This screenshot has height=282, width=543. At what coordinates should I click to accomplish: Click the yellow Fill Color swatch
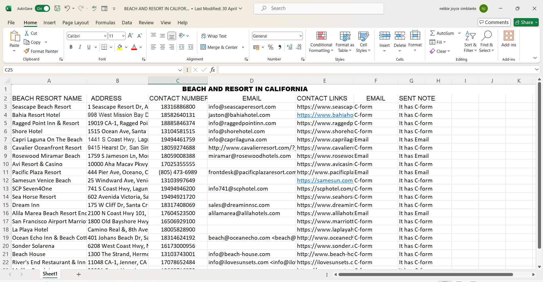coord(120,47)
